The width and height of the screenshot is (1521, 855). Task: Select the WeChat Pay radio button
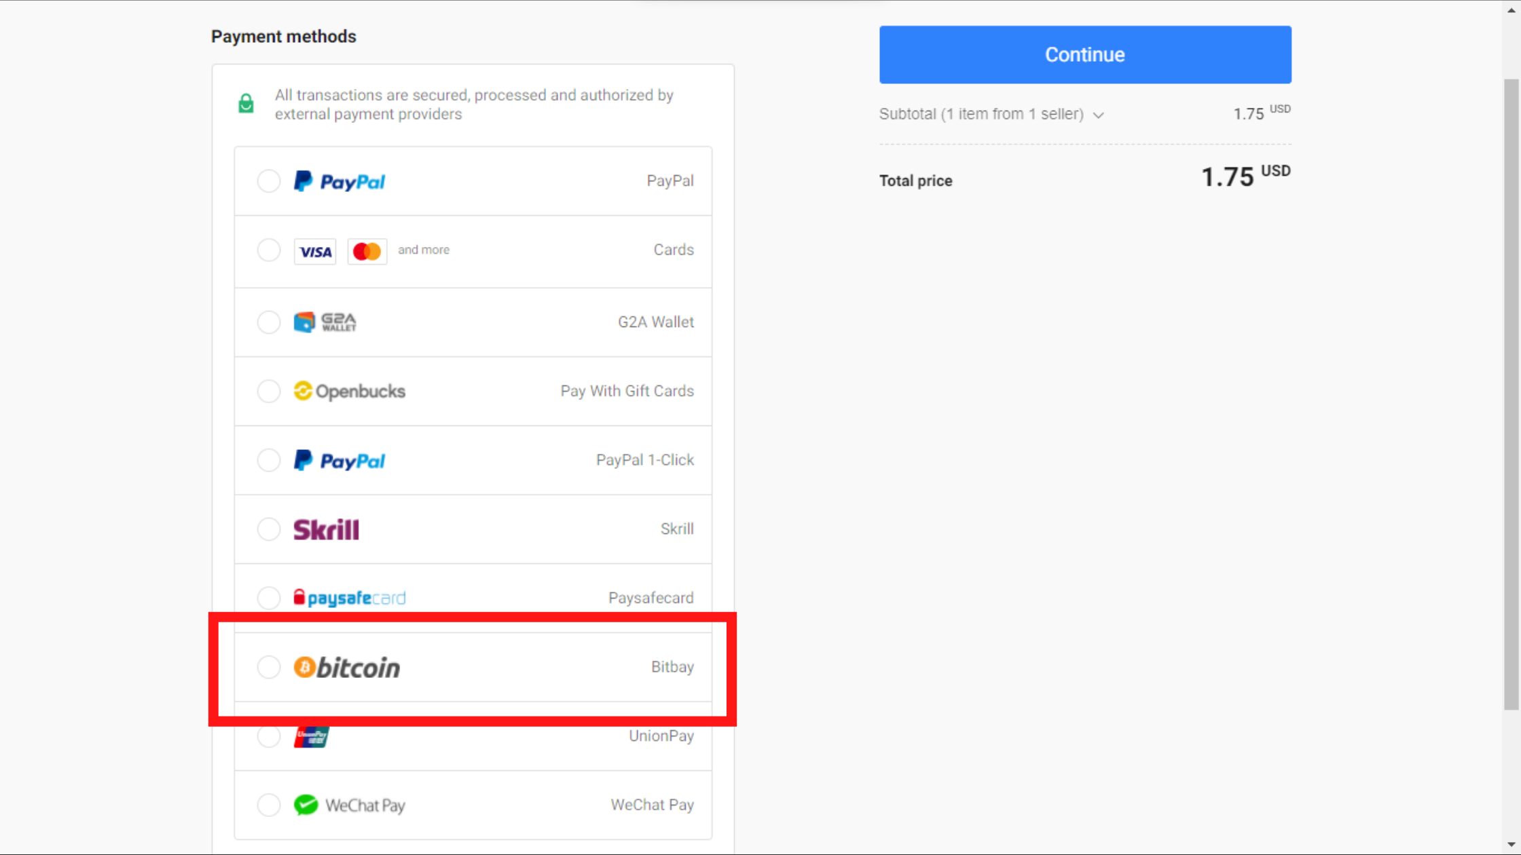[269, 805]
